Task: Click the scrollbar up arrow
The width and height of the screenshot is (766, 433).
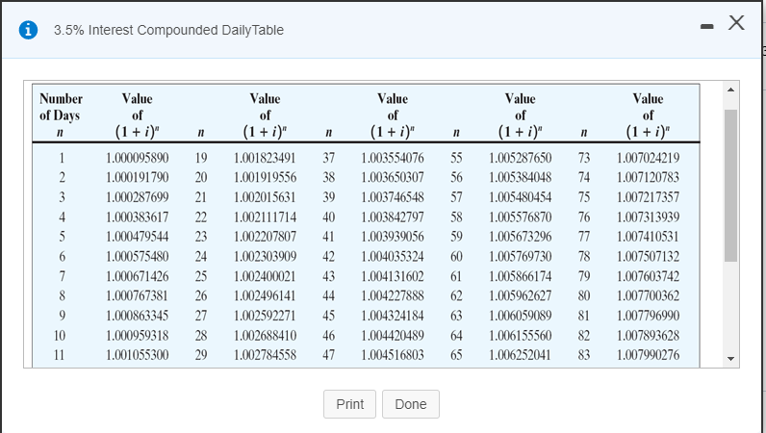Action: coord(730,89)
